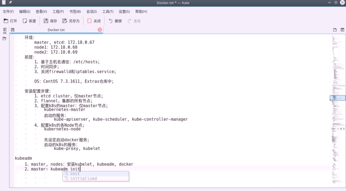This screenshot has height=191, width=346.
Task: Minimize the Kate window
Action: pyautogui.click(x=329, y=3)
